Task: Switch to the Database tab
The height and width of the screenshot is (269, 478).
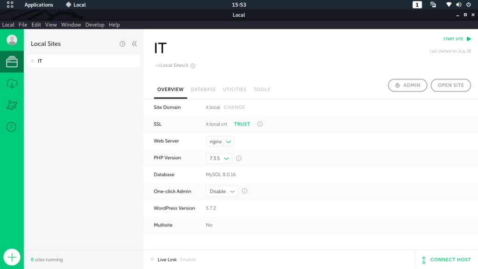Action: click(x=204, y=89)
